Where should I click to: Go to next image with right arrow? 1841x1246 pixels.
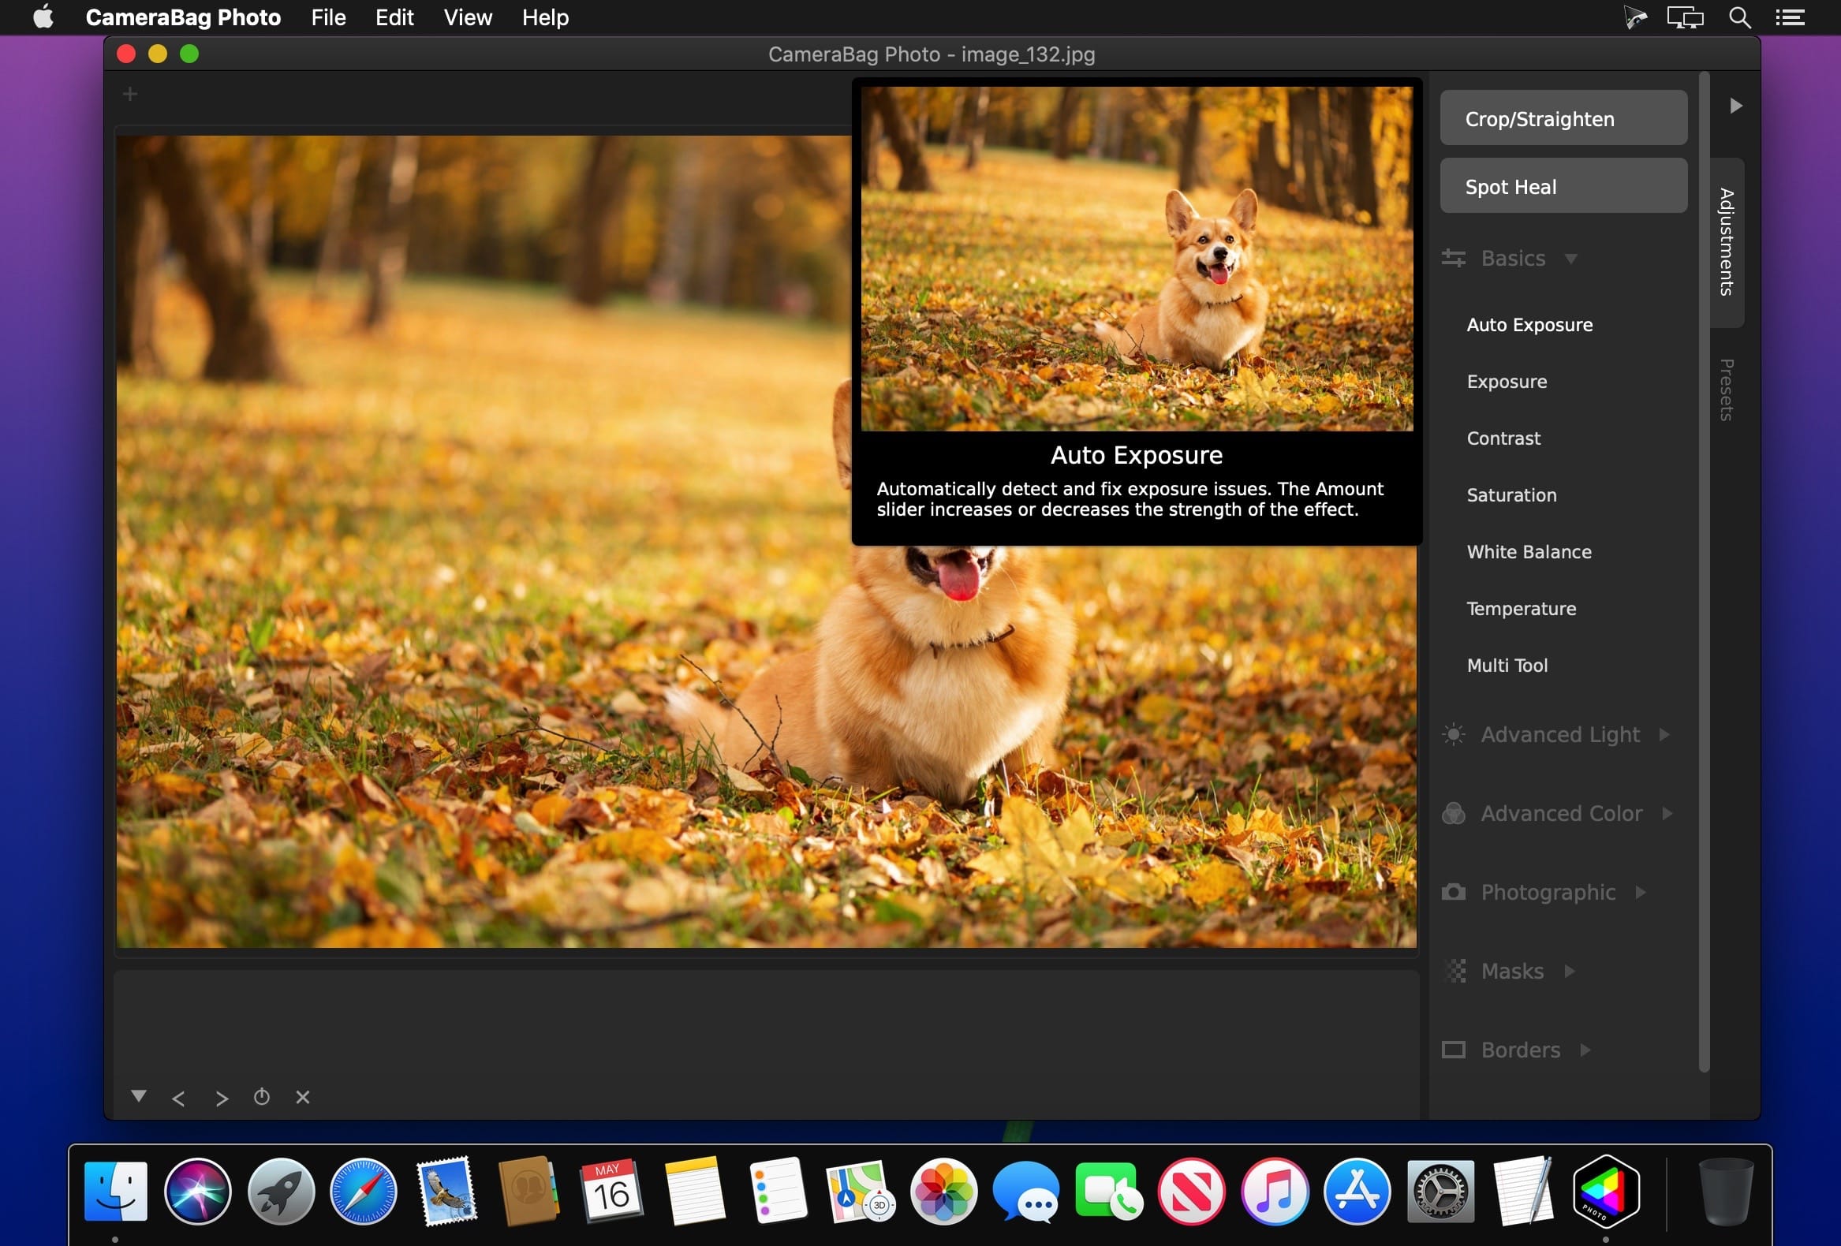(222, 1099)
